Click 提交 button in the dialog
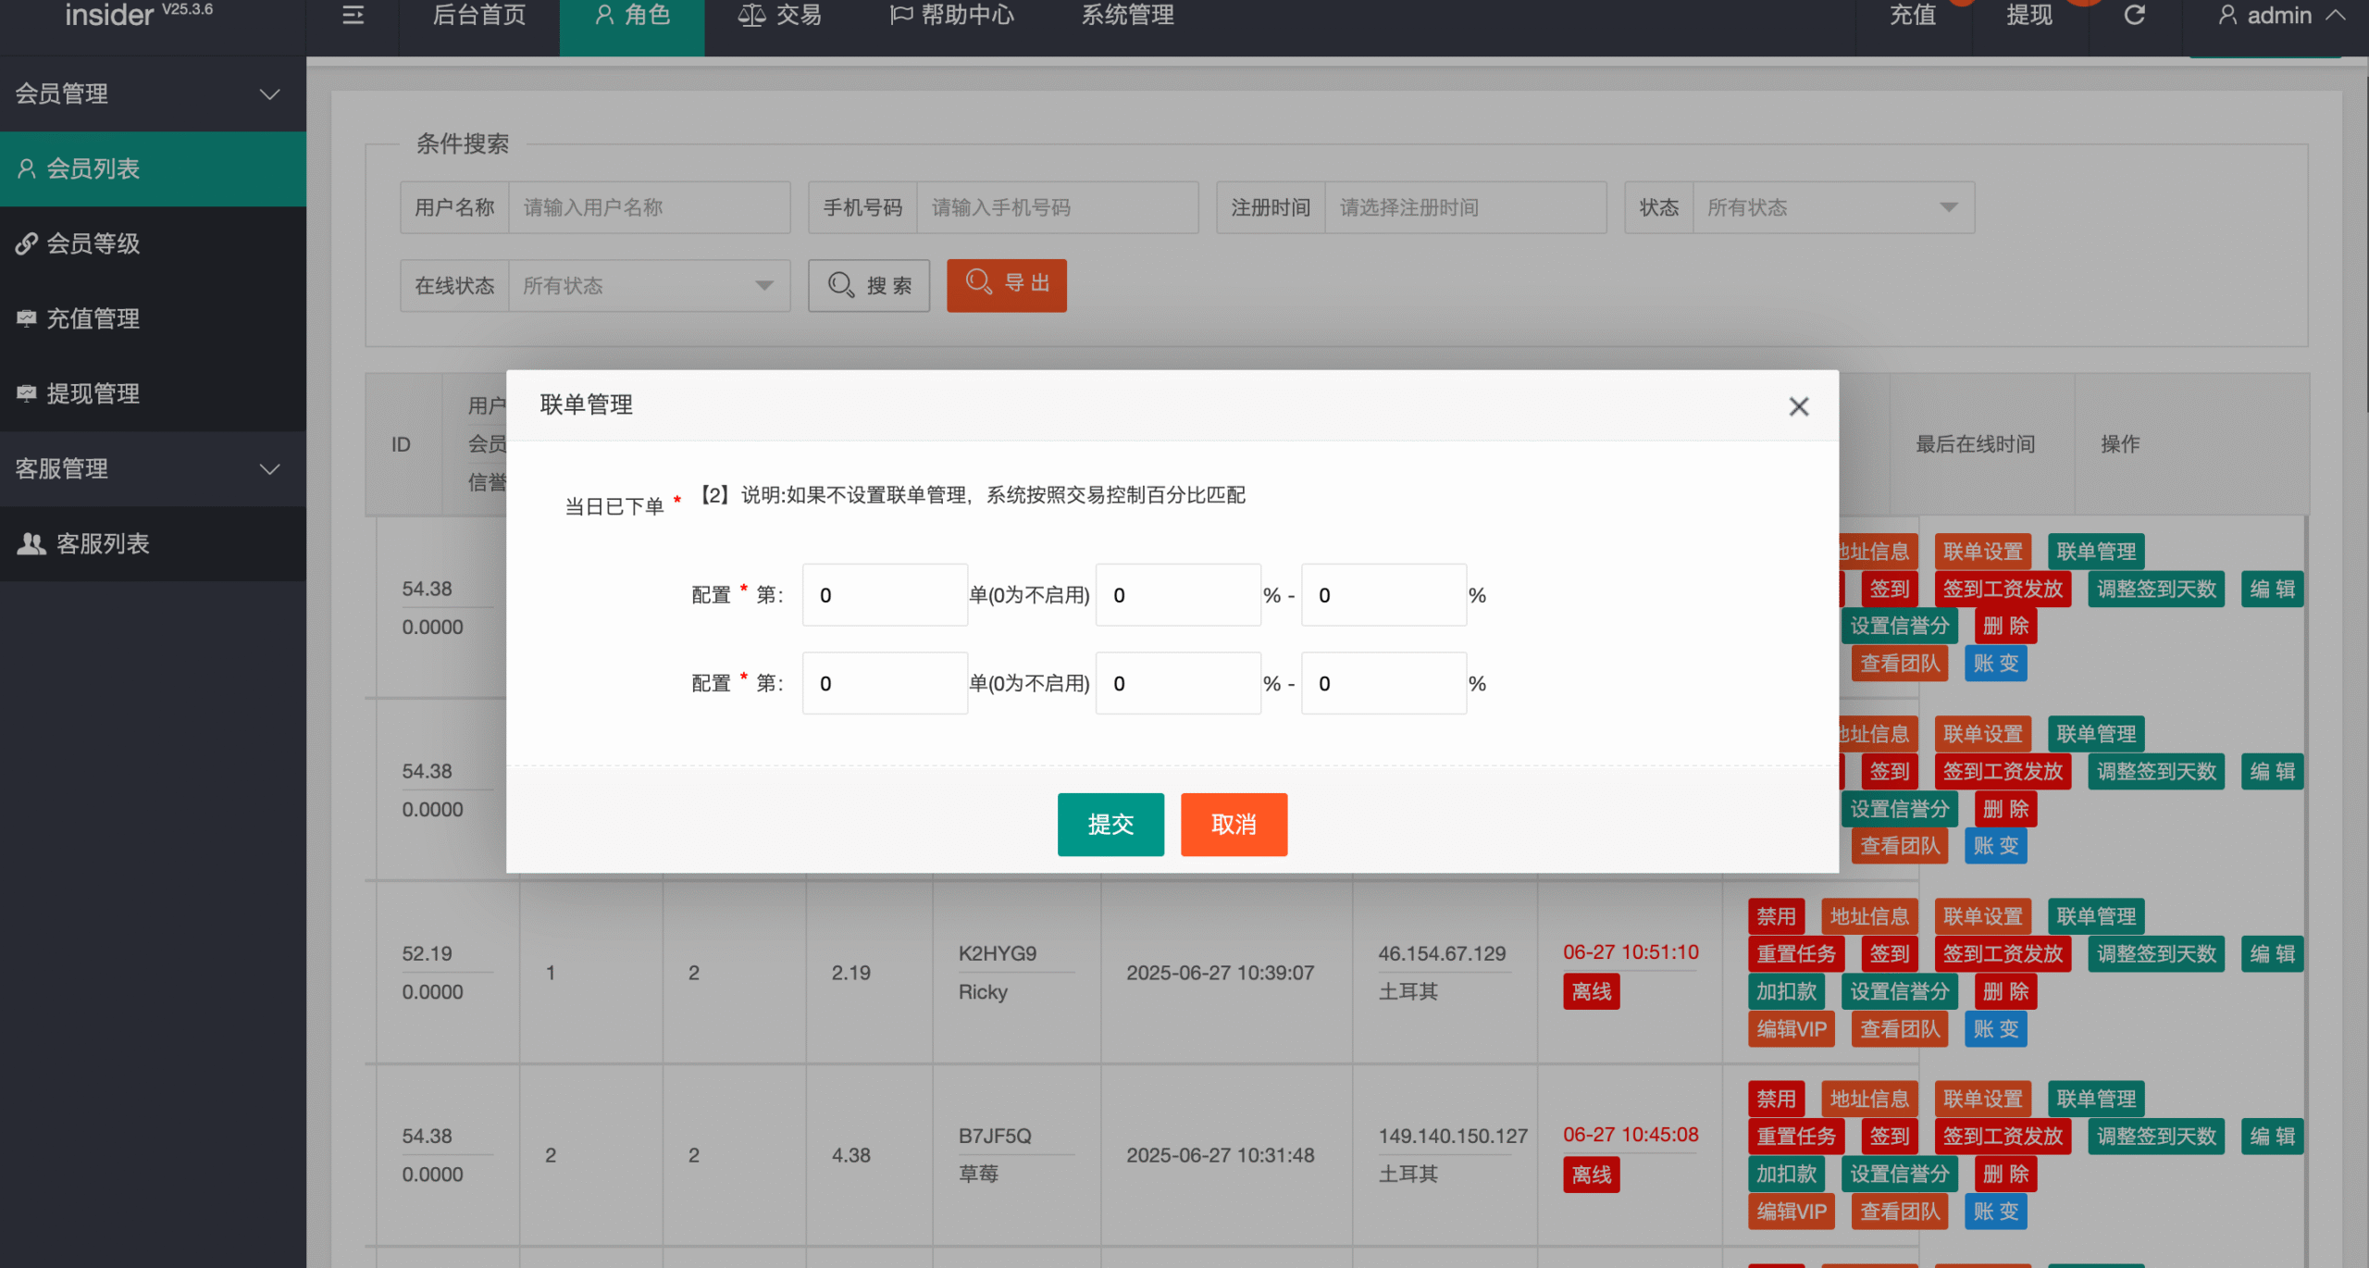 pyautogui.click(x=1110, y=824)
